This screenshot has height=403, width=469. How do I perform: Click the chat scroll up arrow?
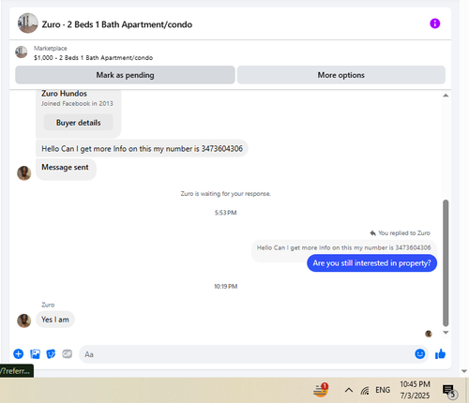coord(446,96)
